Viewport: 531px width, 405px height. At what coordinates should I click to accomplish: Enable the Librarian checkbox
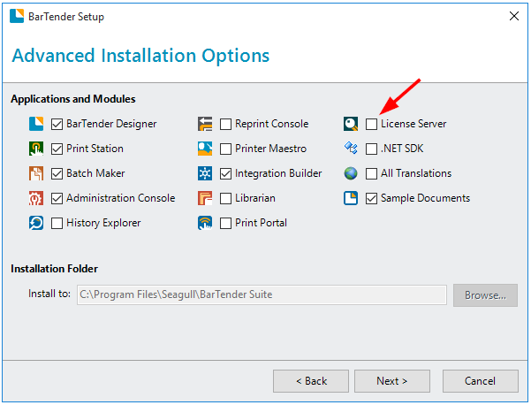[x=225, y=199]
